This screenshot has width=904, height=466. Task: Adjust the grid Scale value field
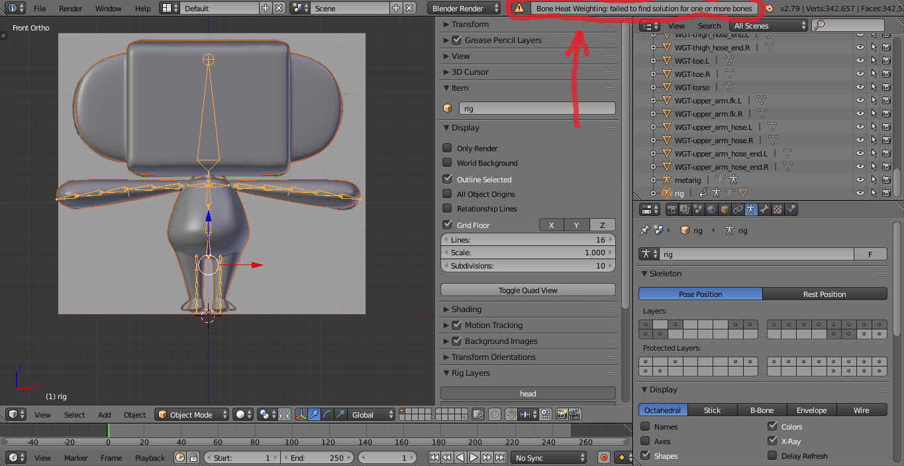(528, 253)
